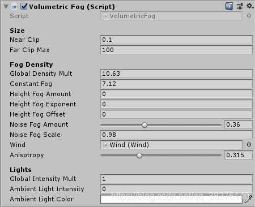Click the Script property label
This screenshot has width=255, height=207.
(19, 16)
